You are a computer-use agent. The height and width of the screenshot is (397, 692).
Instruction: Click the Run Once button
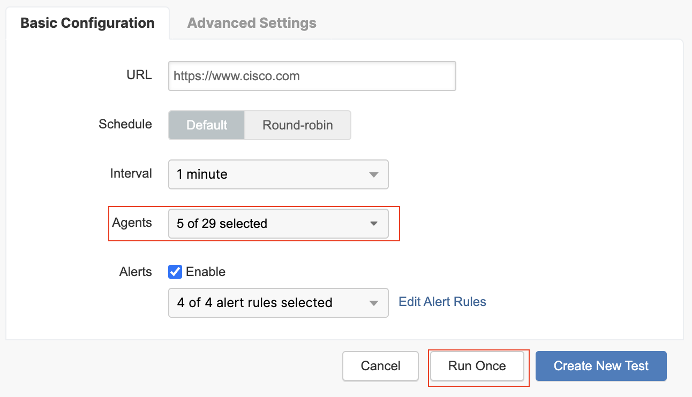tap(477, 366)
